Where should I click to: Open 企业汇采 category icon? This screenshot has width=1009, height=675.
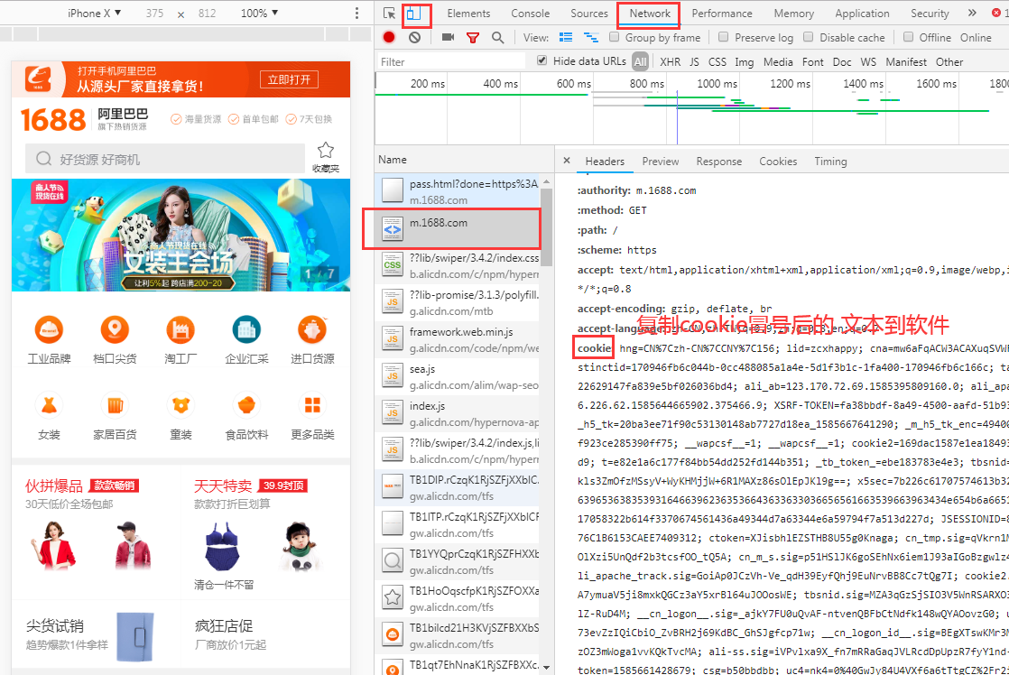(x=246, y=330)
